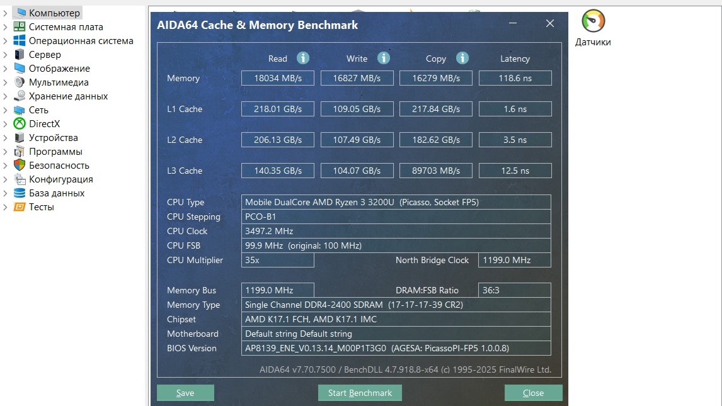Click the База данных database icon
Viewport: 722px width, 406px height.
pyautogui.click(x=20, y=193)
